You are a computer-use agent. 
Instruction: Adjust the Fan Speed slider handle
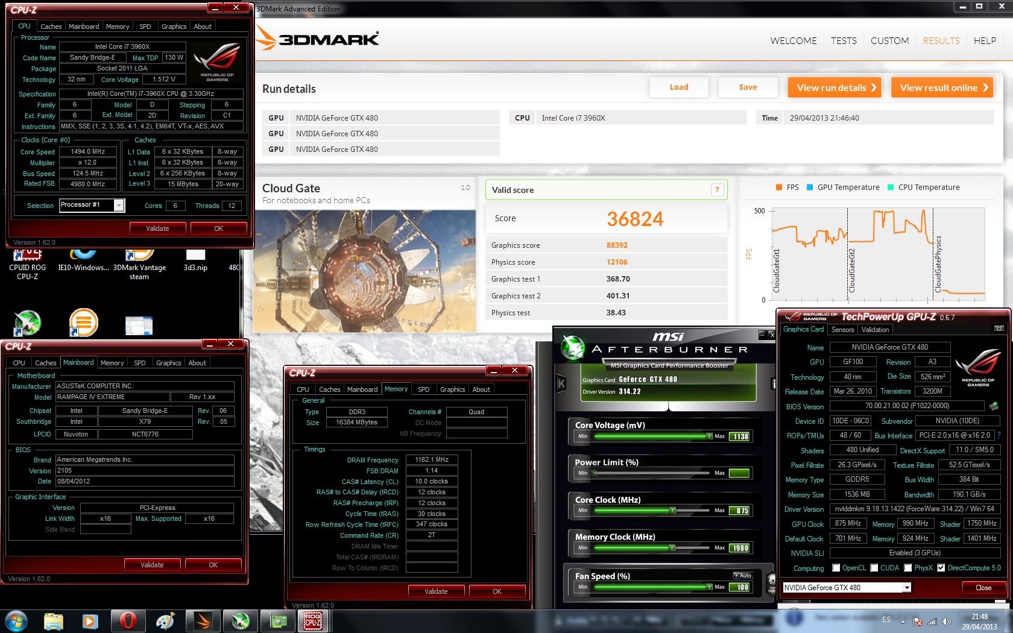(x=708, y=587)
